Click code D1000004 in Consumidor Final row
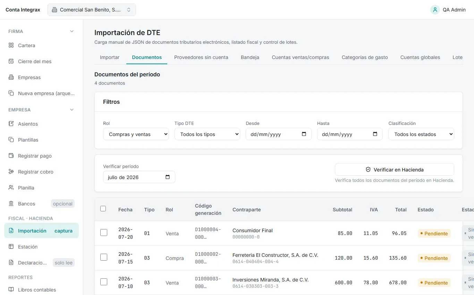This screenshot has width=474, height=295. coord(208,233)
